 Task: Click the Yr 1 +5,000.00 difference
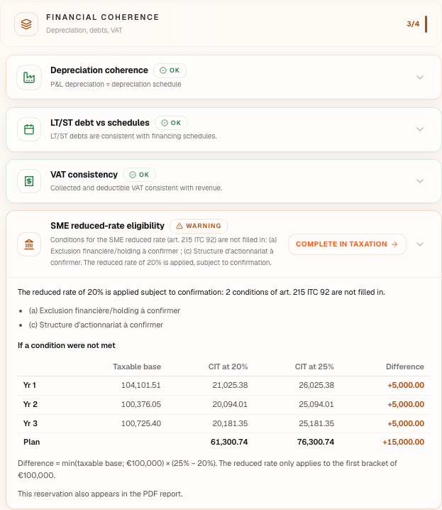[x=406, y=386]
